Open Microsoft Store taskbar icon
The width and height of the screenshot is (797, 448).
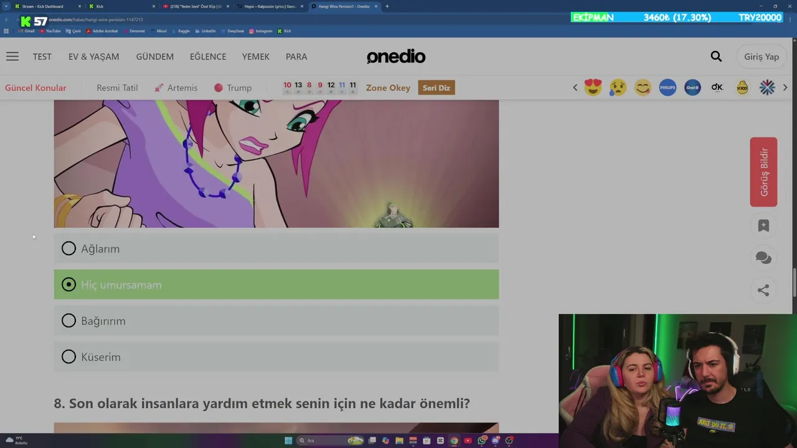click(427, 441)
